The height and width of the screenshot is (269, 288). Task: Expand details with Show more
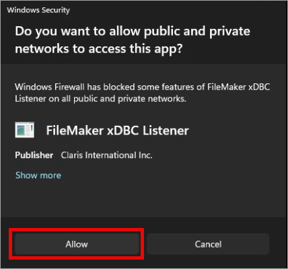click(x=38, y=175)
